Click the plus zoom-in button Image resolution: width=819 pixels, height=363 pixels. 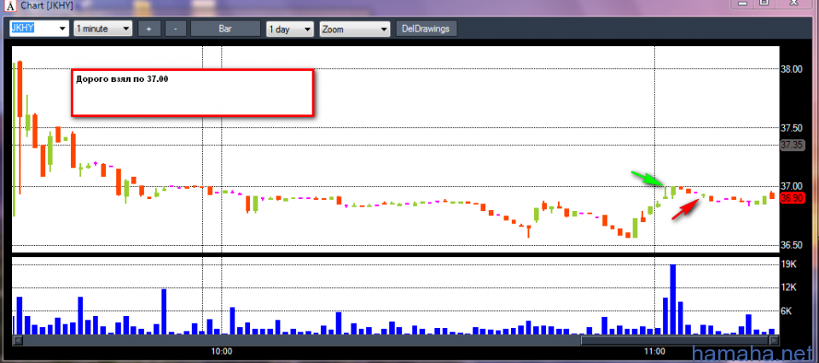[x=148, y=29]
